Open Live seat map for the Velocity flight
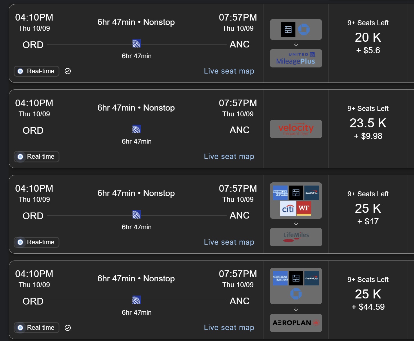Screen dimensions: 414x341 coord(229,157)
